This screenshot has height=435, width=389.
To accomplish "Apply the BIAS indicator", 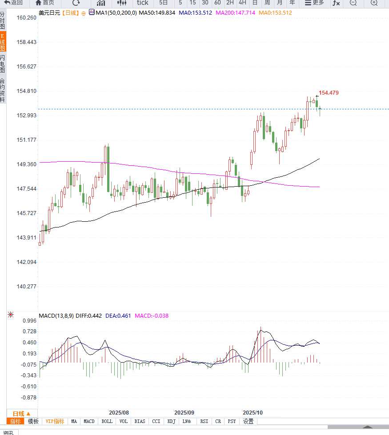I will click(x=140, y=421).
